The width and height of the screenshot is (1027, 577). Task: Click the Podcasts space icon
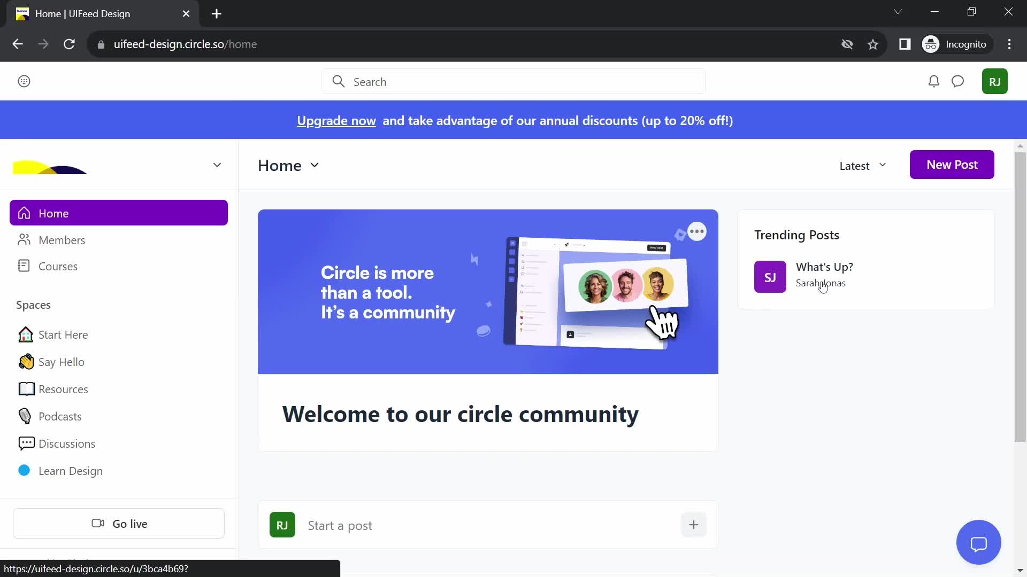pos(25,416)
